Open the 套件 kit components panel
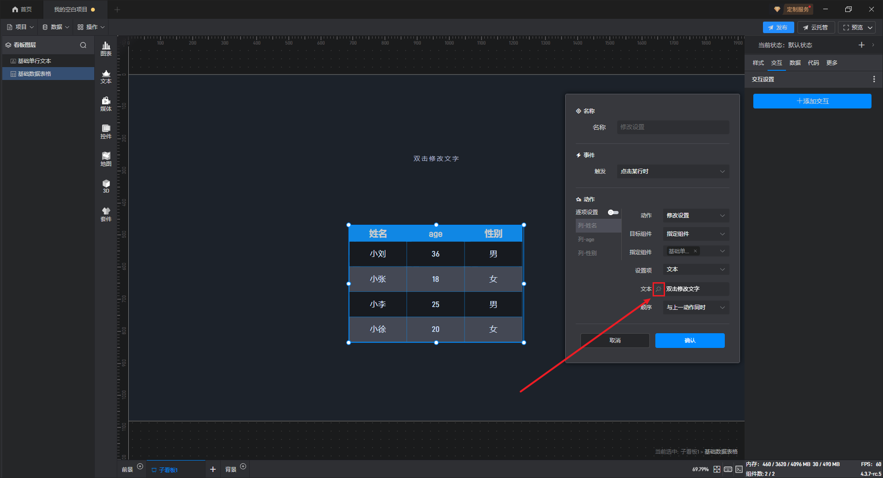The height and width of the screenshot is (478, 883). click(x=106, y=214)
